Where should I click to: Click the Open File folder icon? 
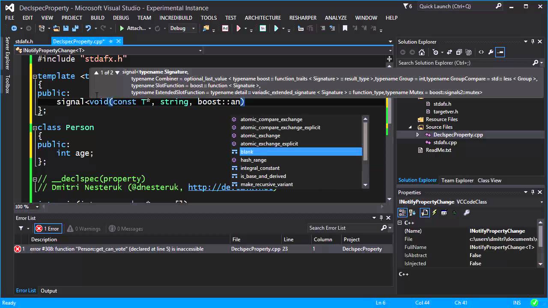[57, 28]
